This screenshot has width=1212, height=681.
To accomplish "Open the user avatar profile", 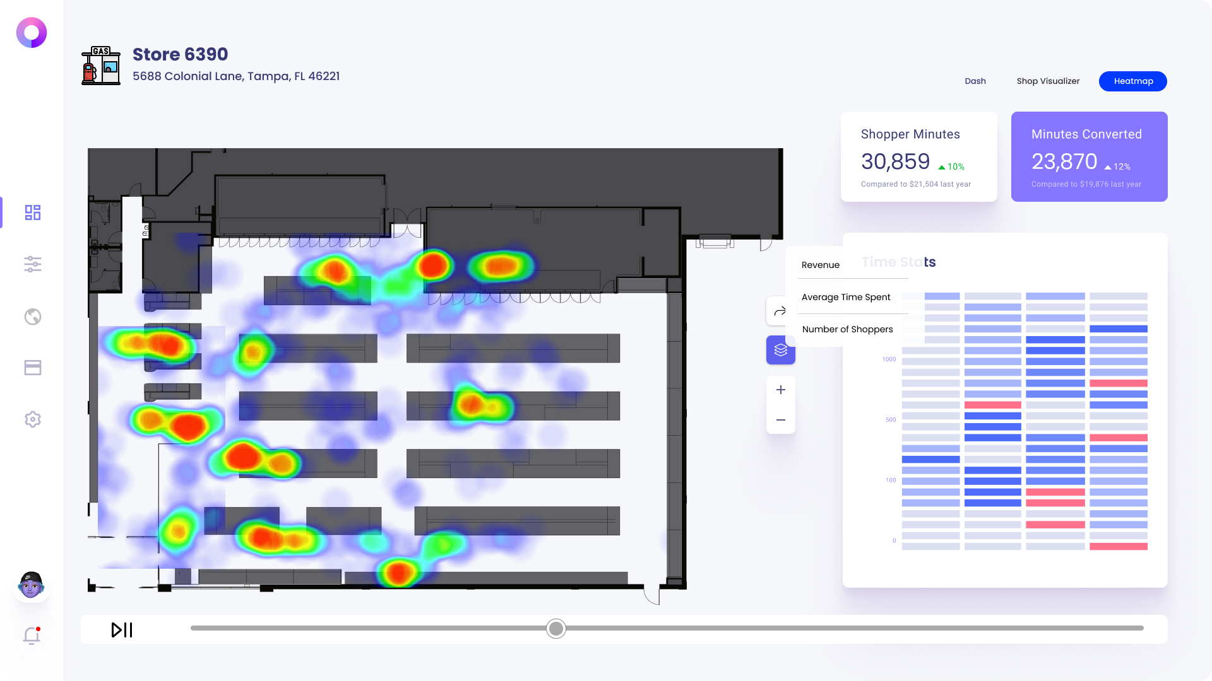I will point(32,585).
